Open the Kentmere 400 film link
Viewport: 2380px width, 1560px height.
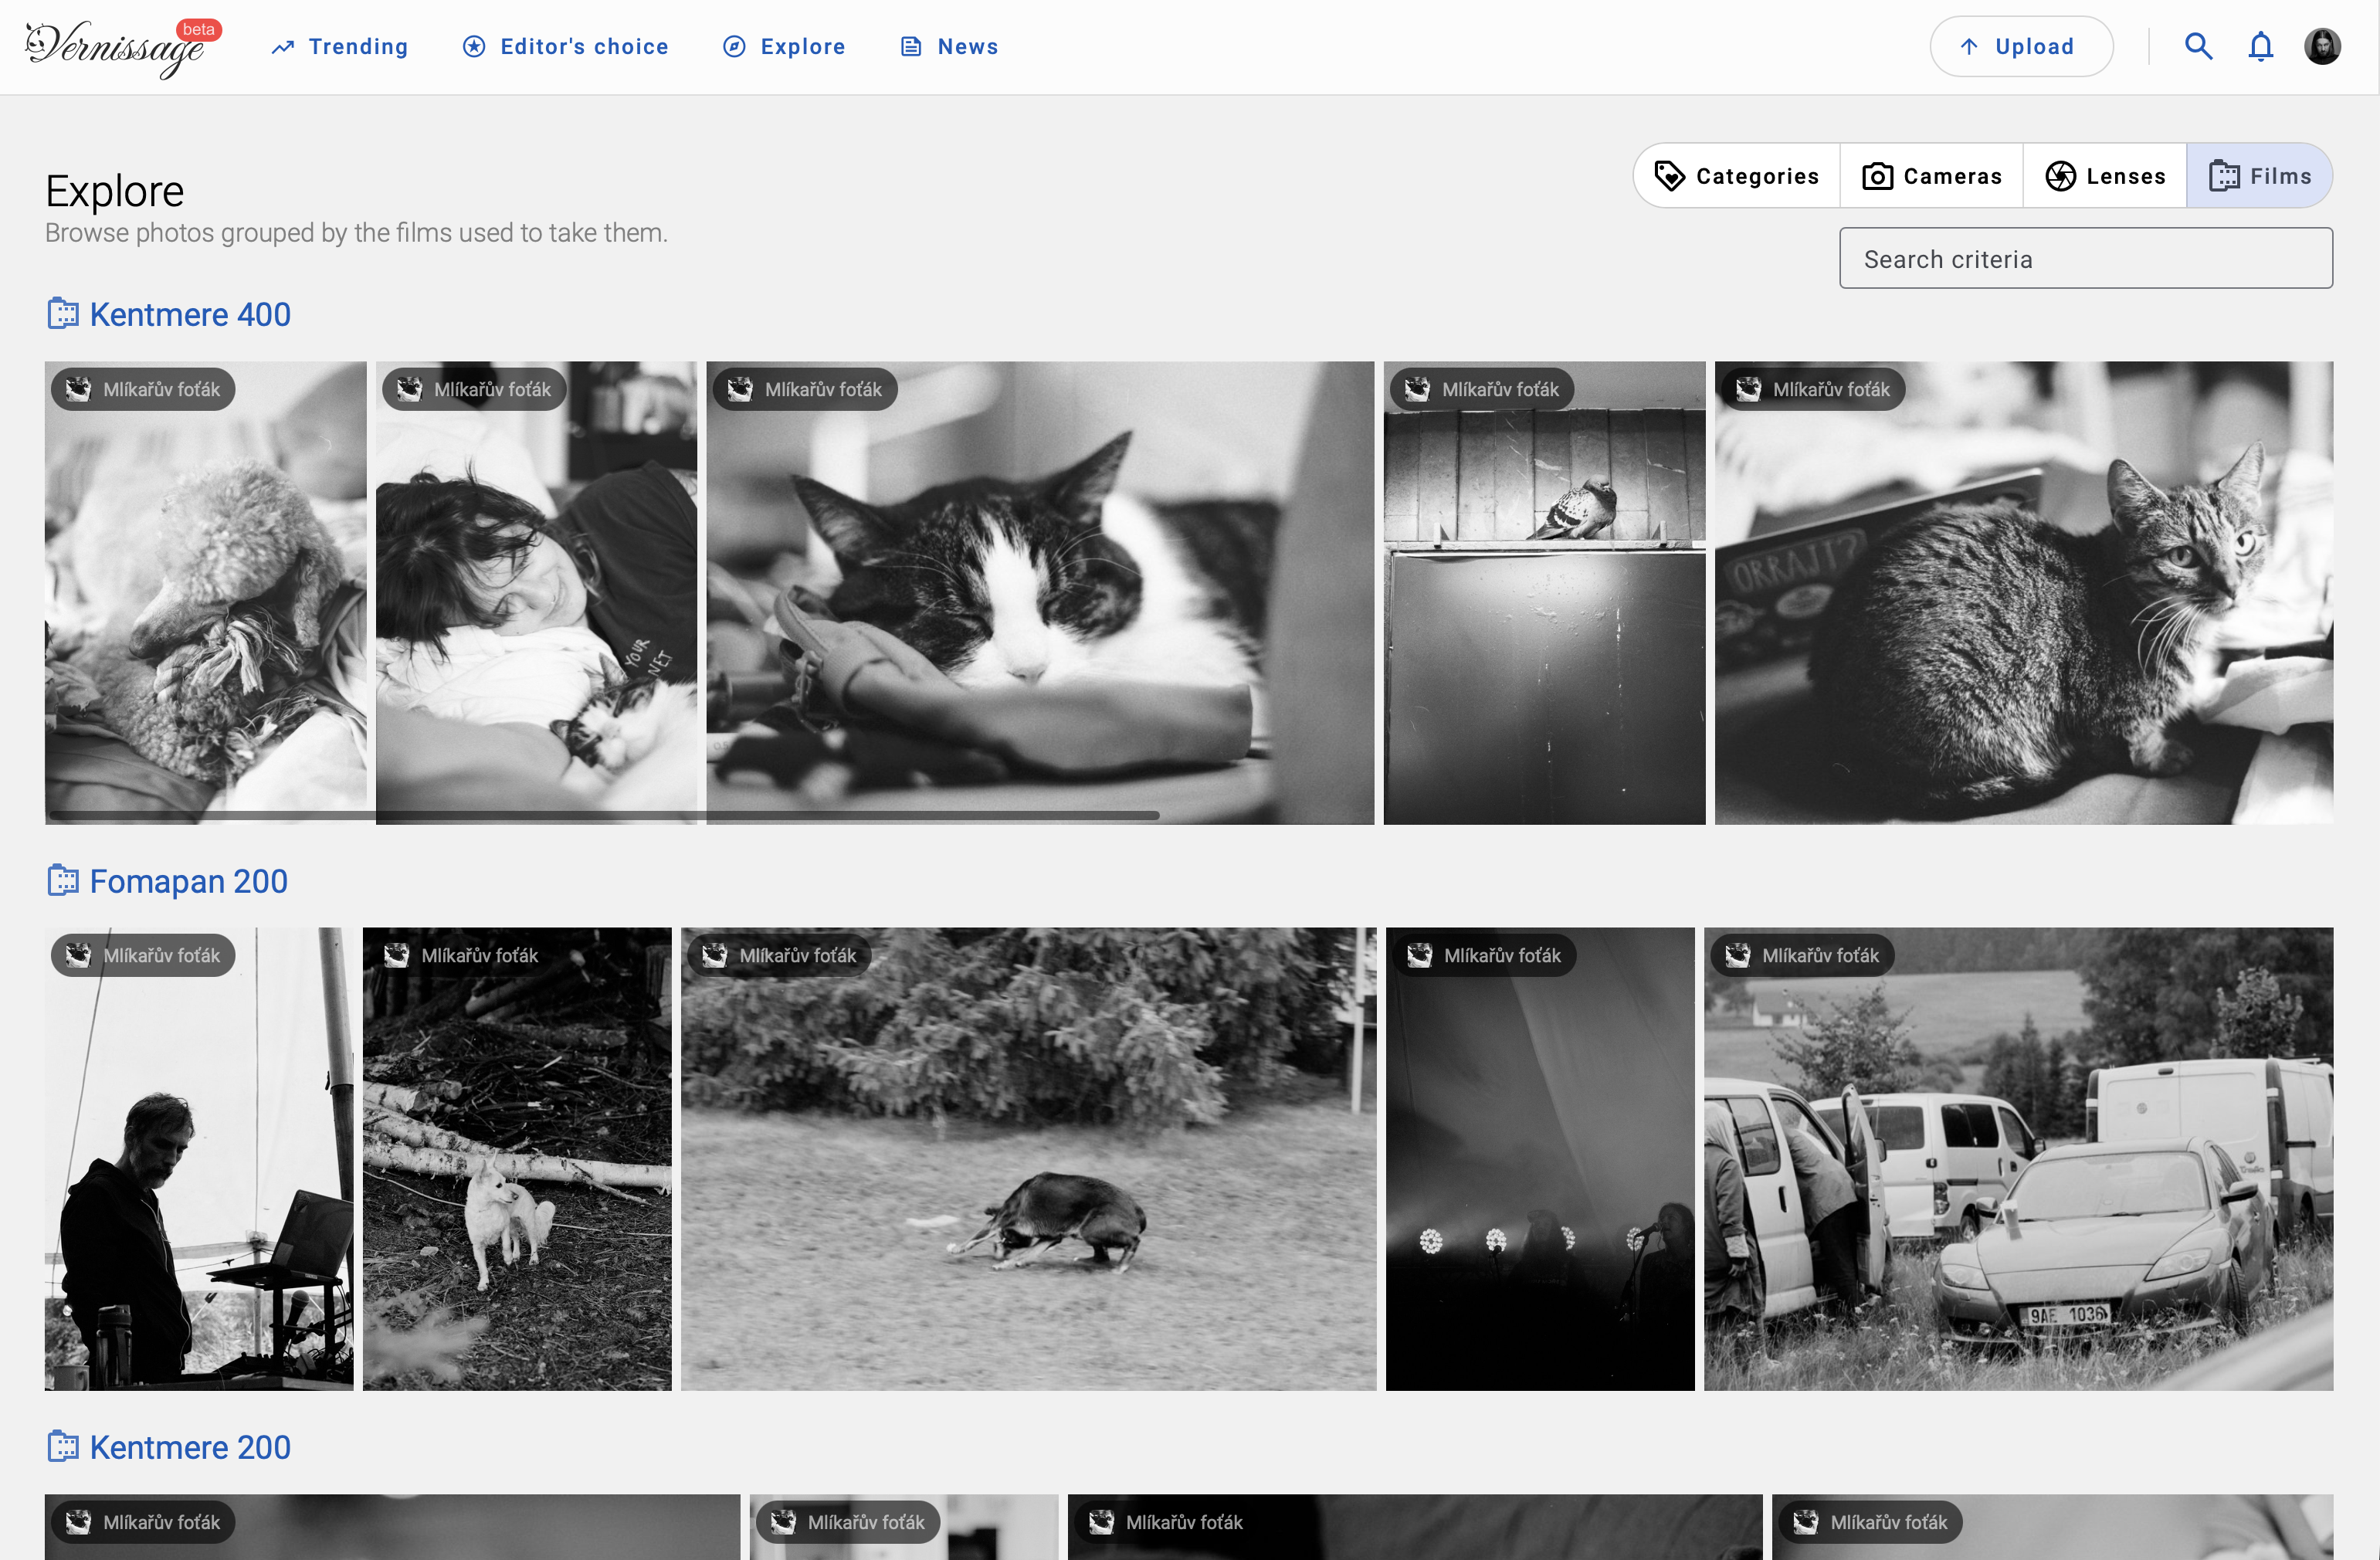(x=190, y=314)
